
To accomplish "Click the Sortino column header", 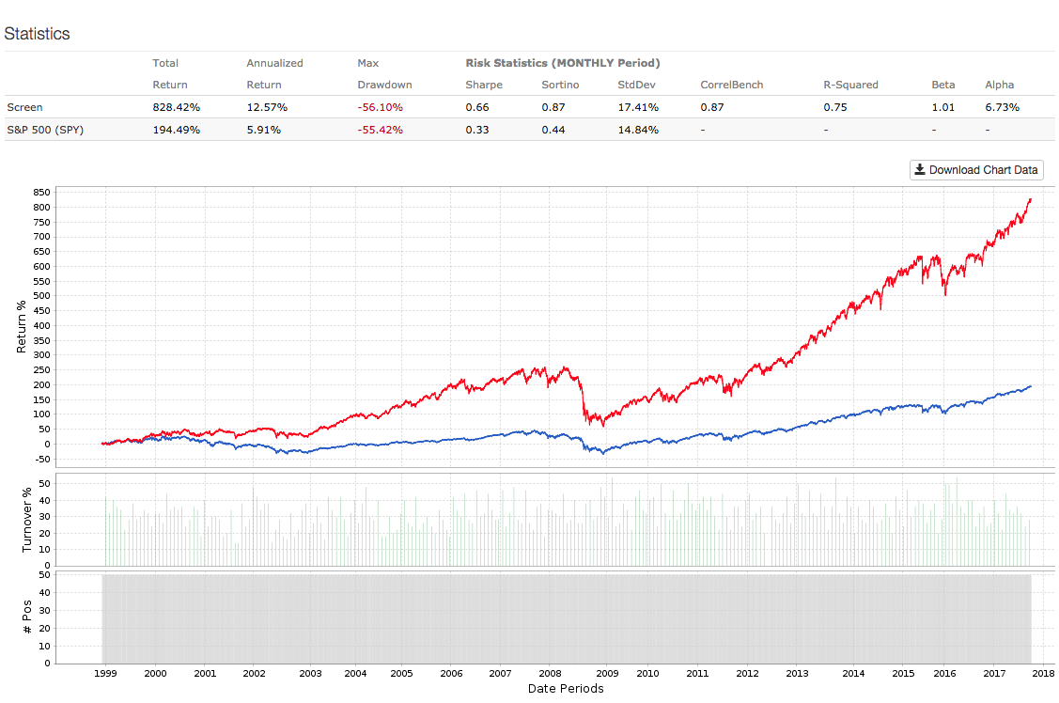I will (x=560, y=85).
